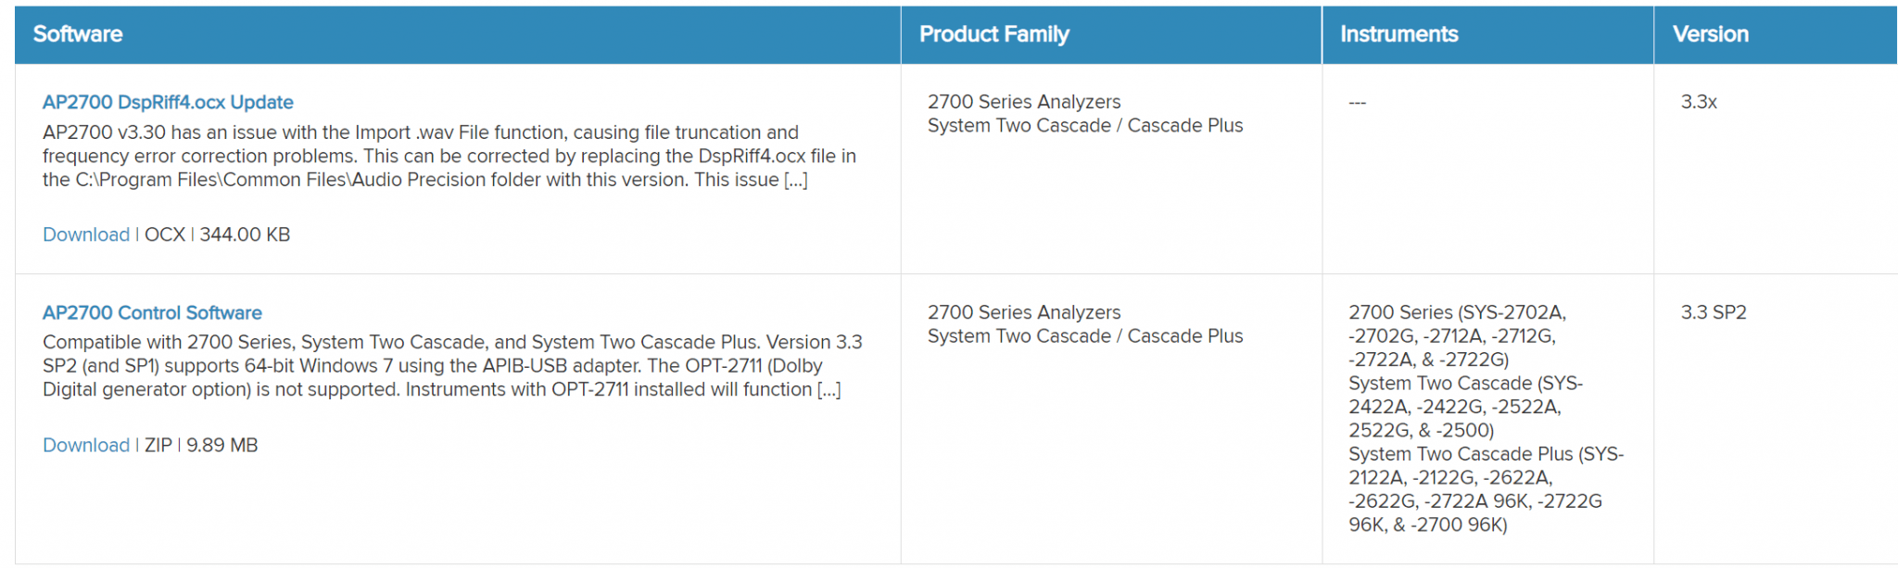This screenshot has width=1898, height=568.
Task: Click the OCX file type label
Action: (x=165, y=234)
